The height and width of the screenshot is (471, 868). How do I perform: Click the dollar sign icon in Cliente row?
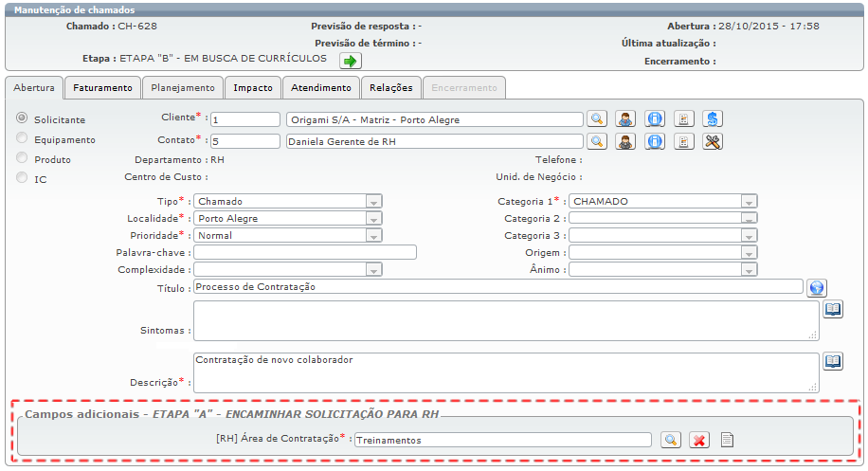714,119
